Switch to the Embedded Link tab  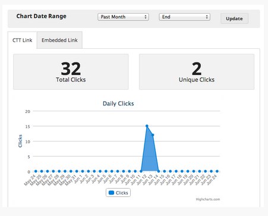59,40
